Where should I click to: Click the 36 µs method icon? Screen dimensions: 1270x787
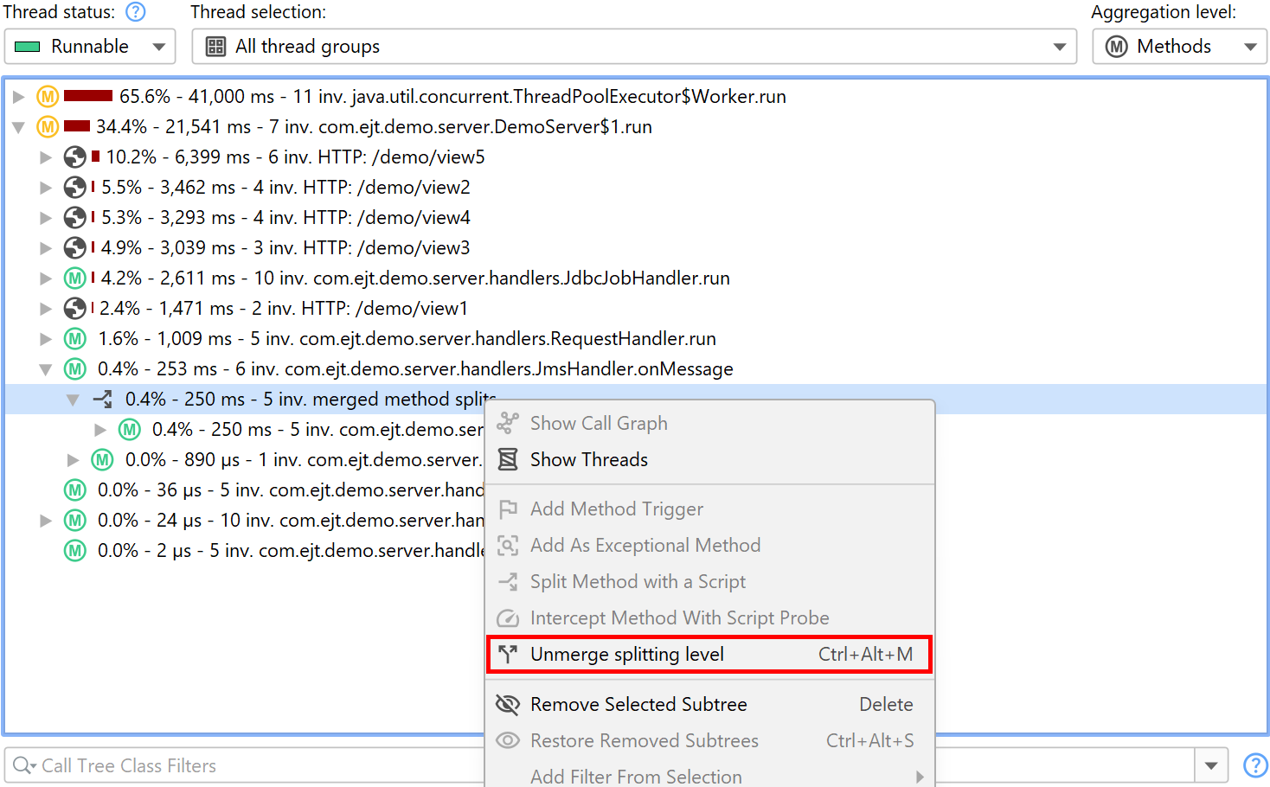tap(75, 490)
